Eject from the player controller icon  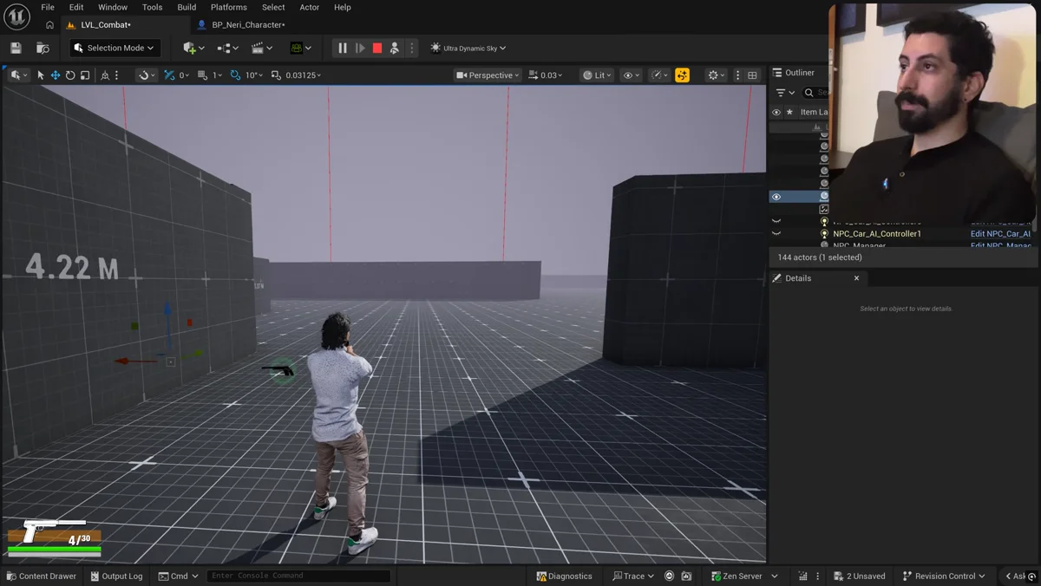[395, 48]
